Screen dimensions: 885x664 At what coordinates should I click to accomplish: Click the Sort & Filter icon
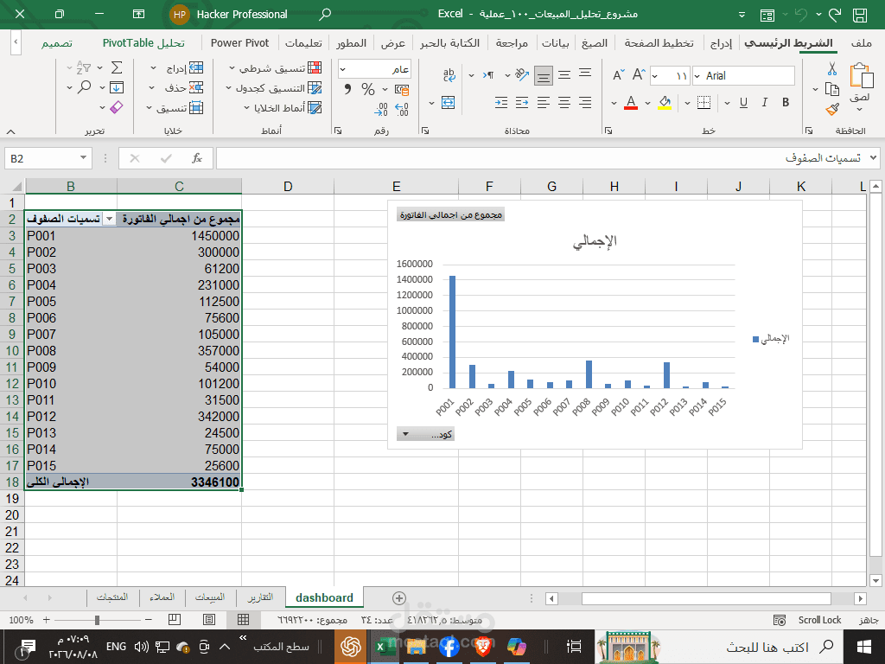[x=83, y=67]
